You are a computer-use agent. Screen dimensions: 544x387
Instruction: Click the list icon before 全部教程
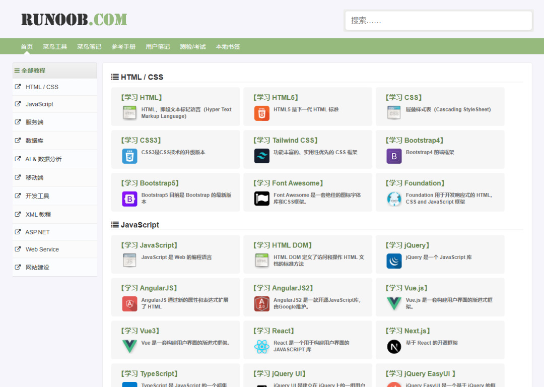click(x=17, y=71)
